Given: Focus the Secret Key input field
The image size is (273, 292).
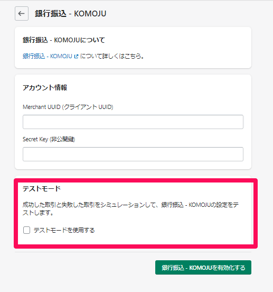Looking at the screenshot, I should coord(133,154).
